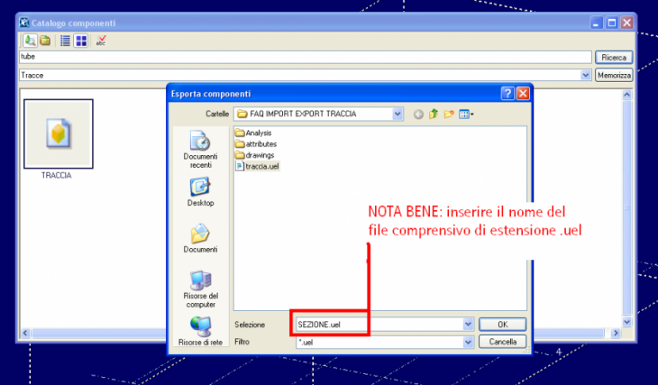The image size is (658, 385).
Task: Go up one folder level
Action: pos(434,114)
